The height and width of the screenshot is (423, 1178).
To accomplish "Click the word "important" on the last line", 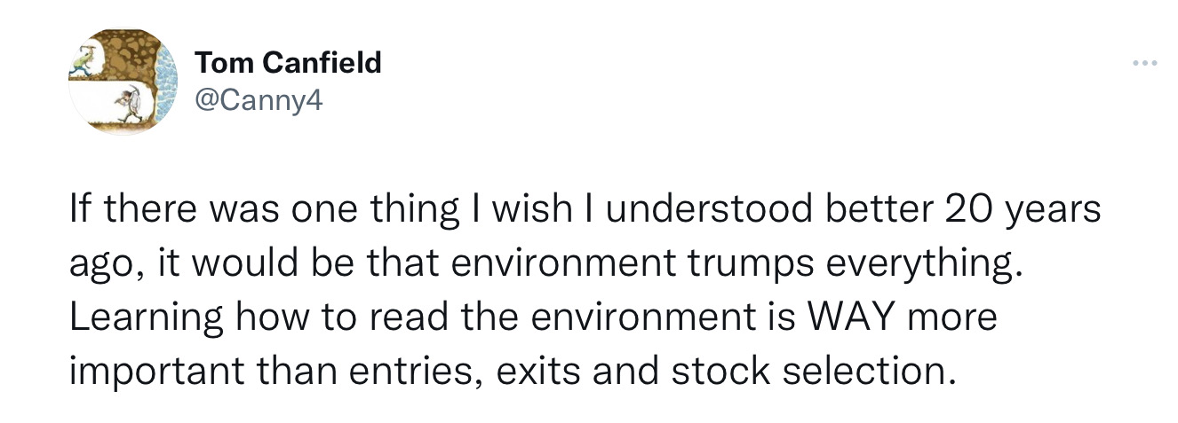I will point(141,370).
